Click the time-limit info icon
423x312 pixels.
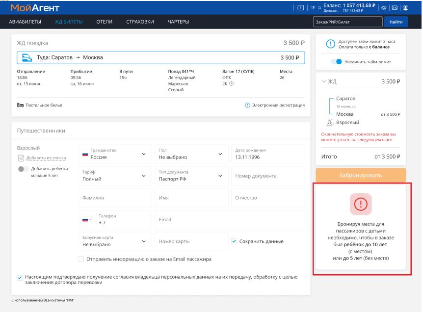click(330, 44)
